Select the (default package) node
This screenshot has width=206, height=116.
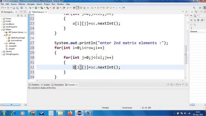tap(18, 38)
